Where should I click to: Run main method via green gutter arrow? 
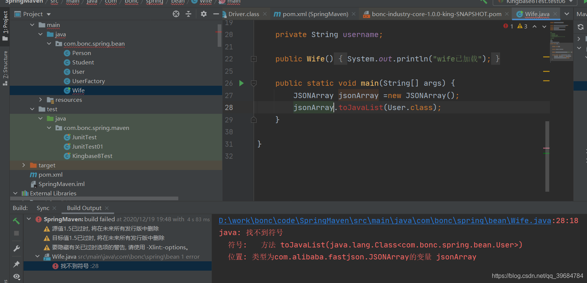pyautogui.click(x=242, y=83)
